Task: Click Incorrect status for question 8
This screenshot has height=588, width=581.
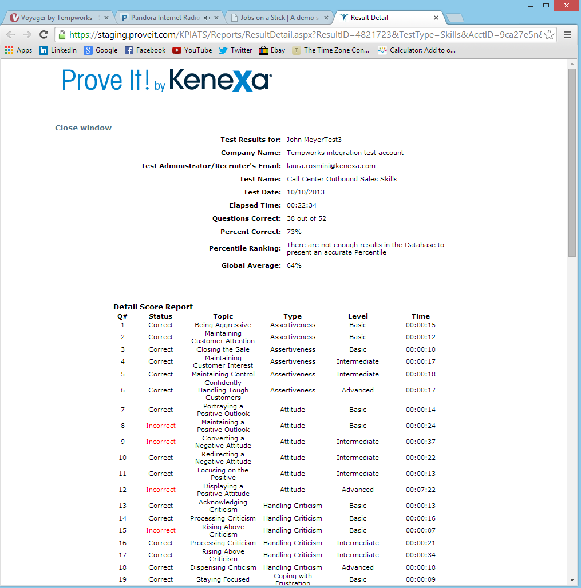Action: pyautogui.click(x=161, y=426)
